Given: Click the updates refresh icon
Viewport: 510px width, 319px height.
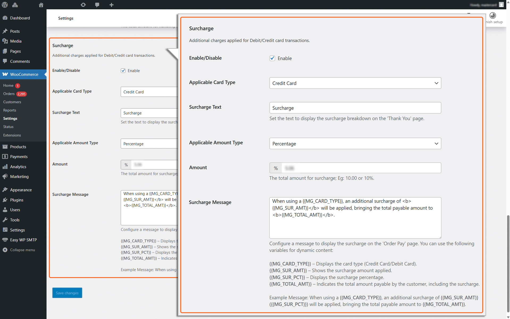Looking at the screenshot, I should coord(83,5).
